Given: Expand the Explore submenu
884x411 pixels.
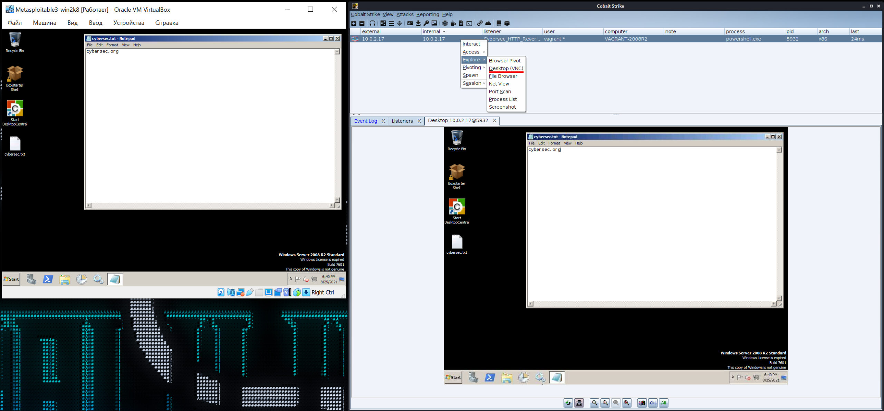Looking at the screenshot, I should click(x=472, y=60).
